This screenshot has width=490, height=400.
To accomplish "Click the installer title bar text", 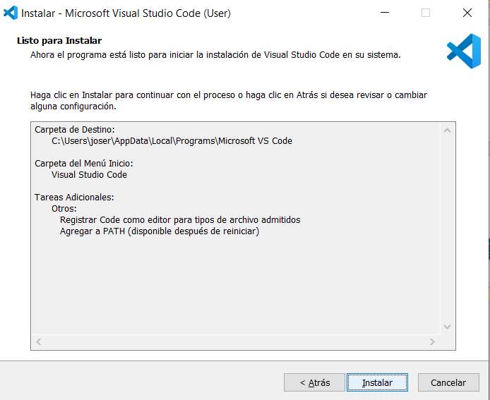I will pyautogui.click(x=126, y=13).
